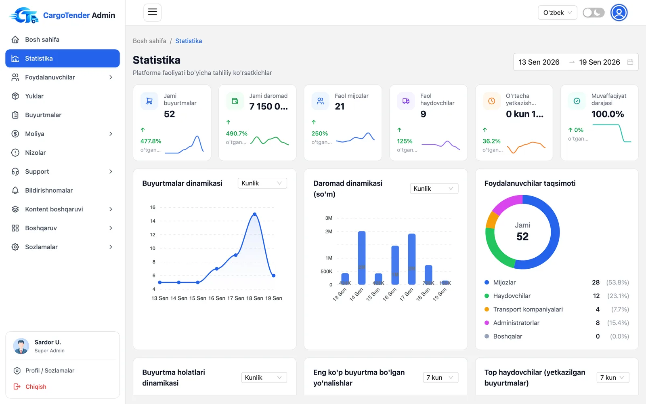Go to Buyurtmalar in the sidebar
The image size is (646, 404).
click(x=63, y=115)
